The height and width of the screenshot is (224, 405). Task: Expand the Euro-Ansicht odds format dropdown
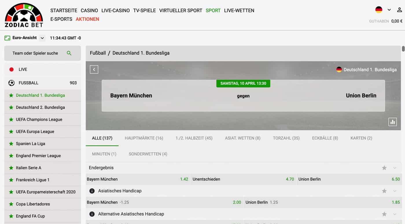(42, 38)
